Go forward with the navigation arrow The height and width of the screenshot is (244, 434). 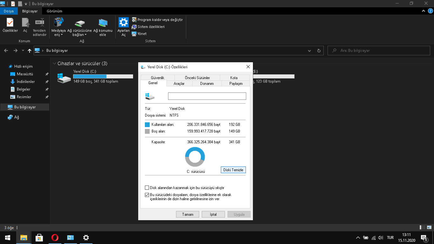pyautogui.click(x=15, y=51)
